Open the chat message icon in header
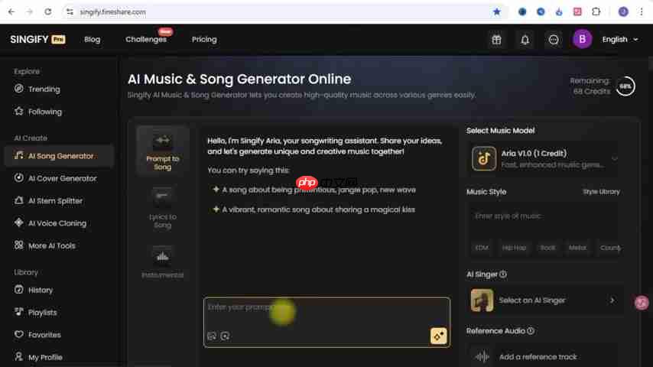The width and height of the screenshot is (653, 367). pos(554,40)
